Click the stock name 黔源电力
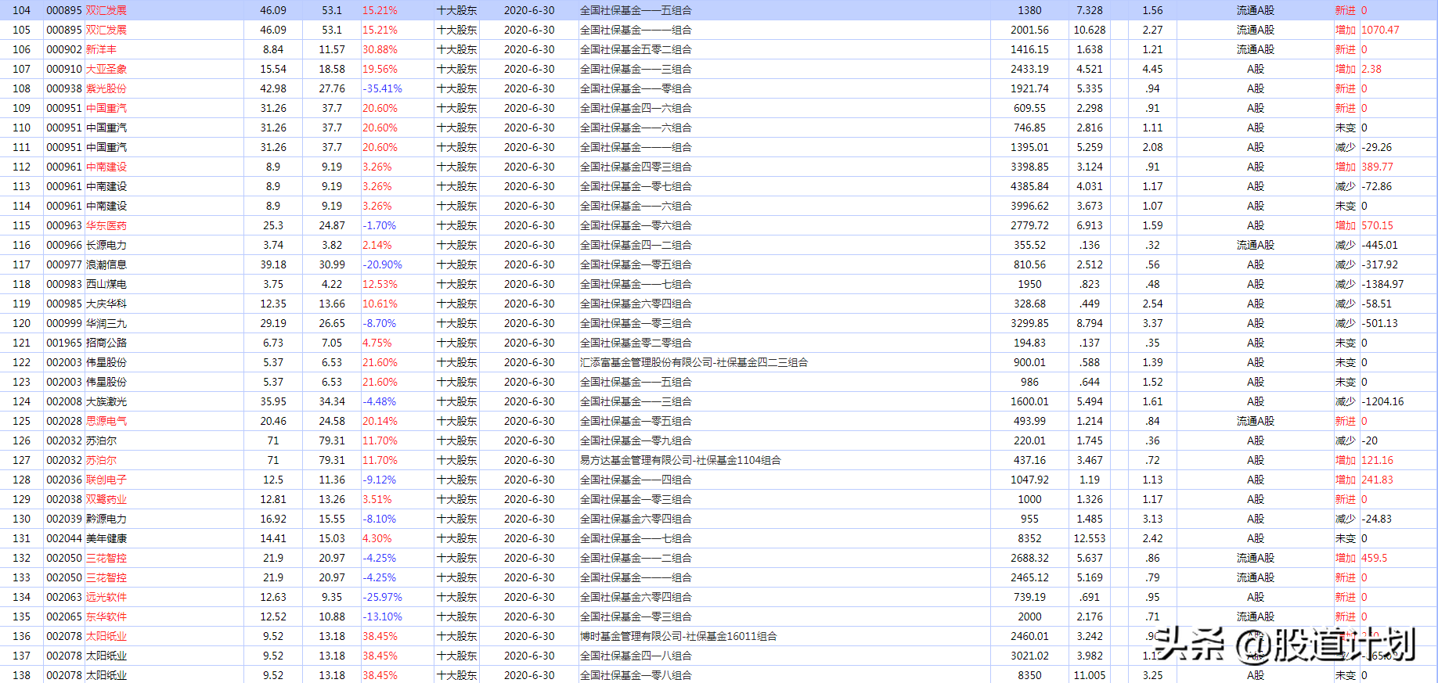This screenshot has width=1438, height=683. [x=106, y=519]
